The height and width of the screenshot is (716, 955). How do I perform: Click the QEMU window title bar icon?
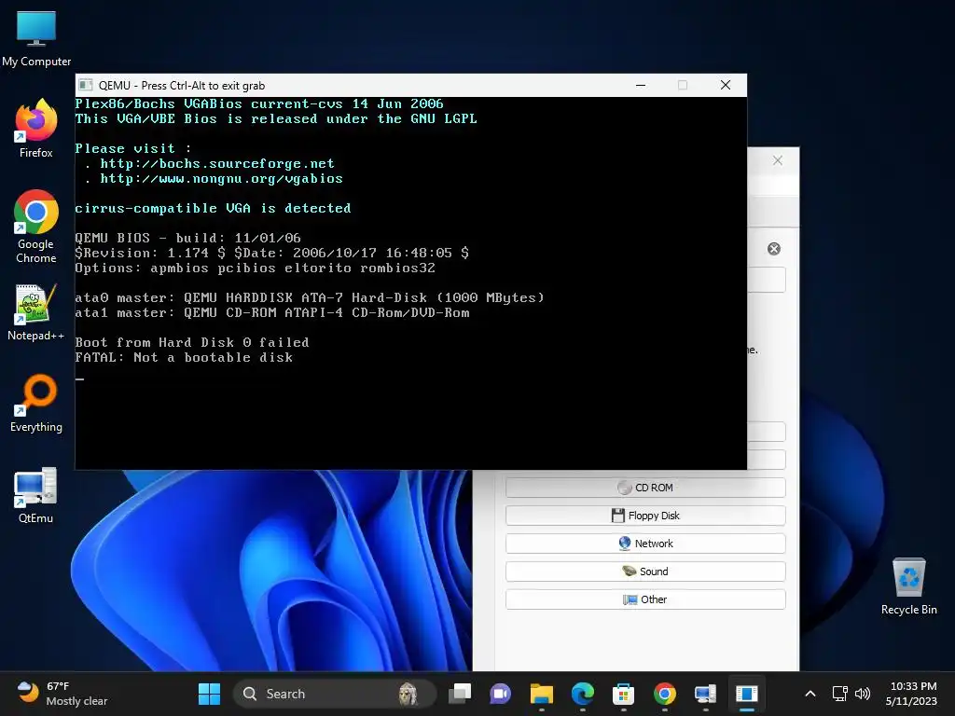tap(86, 85)
